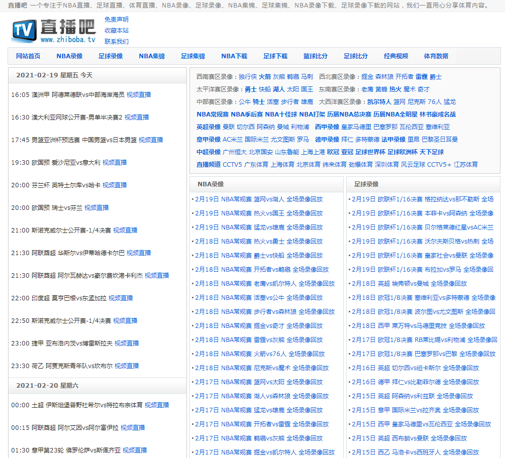The height and width of the screenshot is (458, 505).
Task: Open 联系我们 link
Action: click(116, 41)
